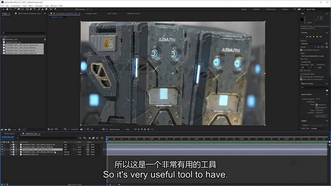The width and height of the screenshot is (331, 186).
Task: Toggle Wireframe checkbox in Motion Sketch
Action: click(x=316, y=105)
